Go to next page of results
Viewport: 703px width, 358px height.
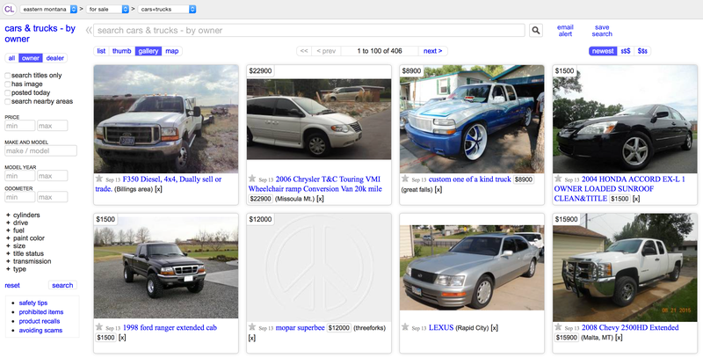click(432, 51)
